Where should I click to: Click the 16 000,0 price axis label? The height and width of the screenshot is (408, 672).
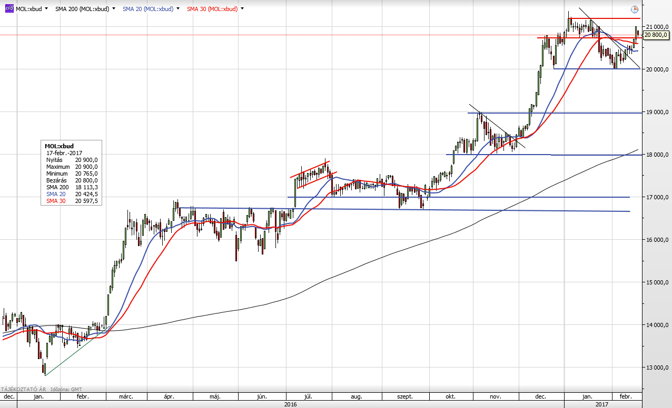tap(657, 240)
